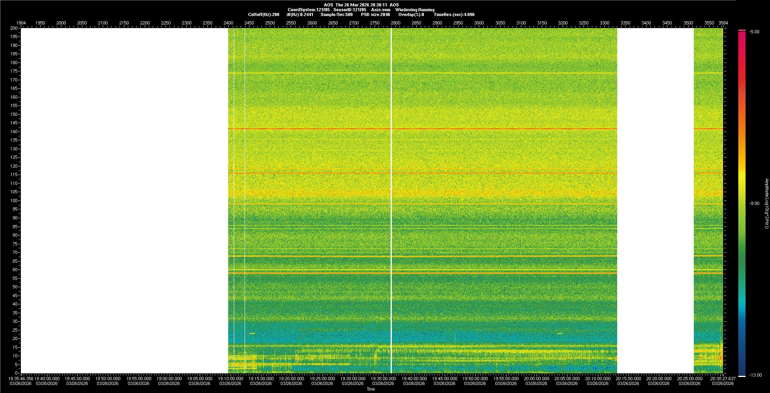Click the 19:10:00.000 time tick label
770x393 pixels.
230,378
